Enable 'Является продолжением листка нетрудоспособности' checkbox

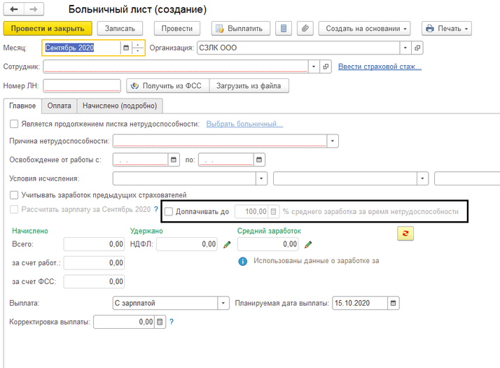tap(15, 124)
